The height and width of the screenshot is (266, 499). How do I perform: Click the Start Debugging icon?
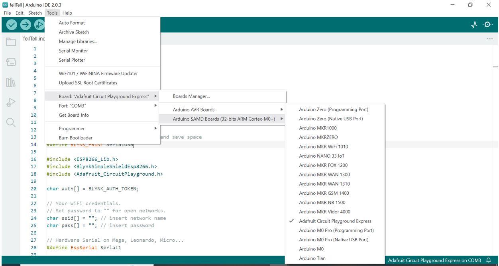tap(39, 25)
